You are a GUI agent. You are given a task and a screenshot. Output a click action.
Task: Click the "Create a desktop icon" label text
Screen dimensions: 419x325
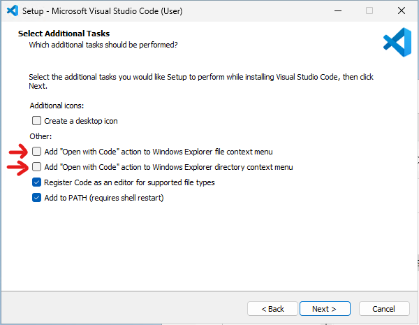click(x=81, y=121)
